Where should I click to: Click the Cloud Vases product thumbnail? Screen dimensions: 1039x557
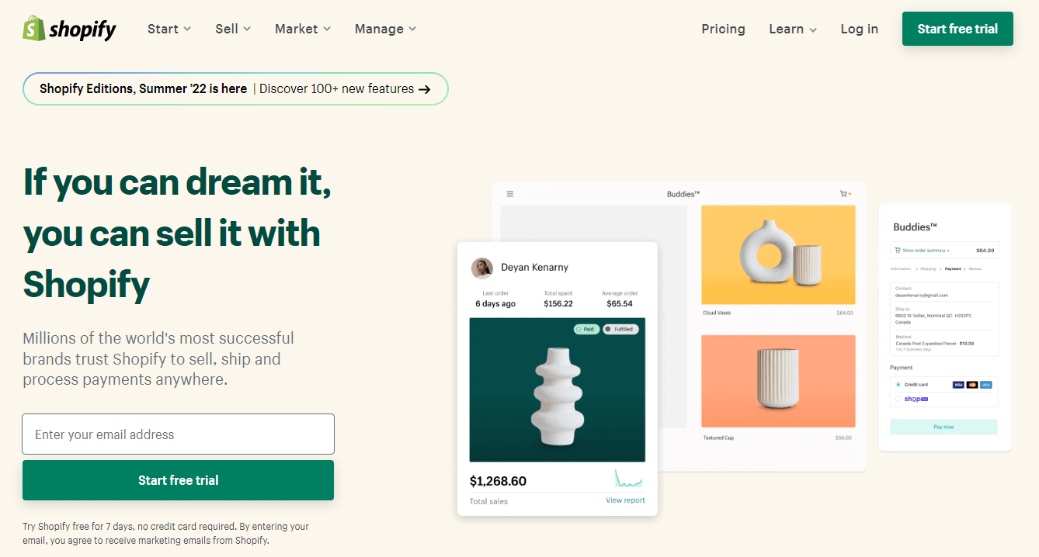pos(778,255)
